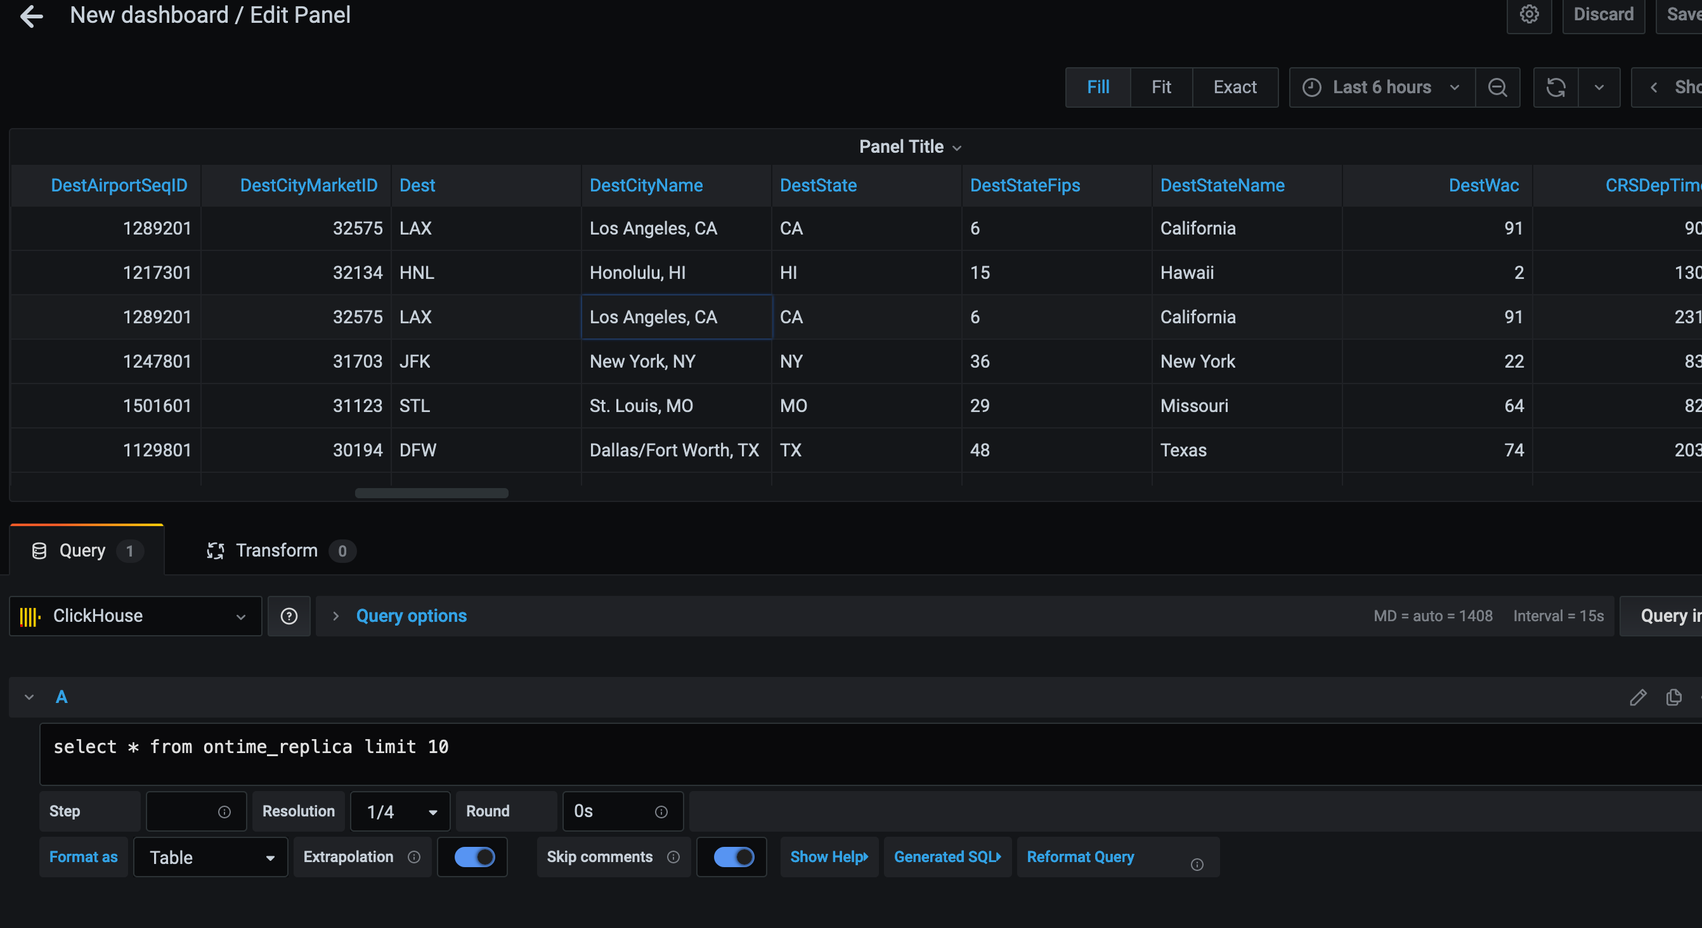
Task: Toggle the Extrapolation switch
Action: (474, 856)
